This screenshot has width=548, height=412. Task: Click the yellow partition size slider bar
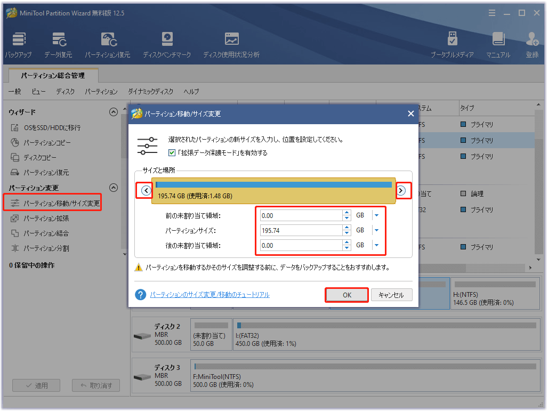(273, 191)
